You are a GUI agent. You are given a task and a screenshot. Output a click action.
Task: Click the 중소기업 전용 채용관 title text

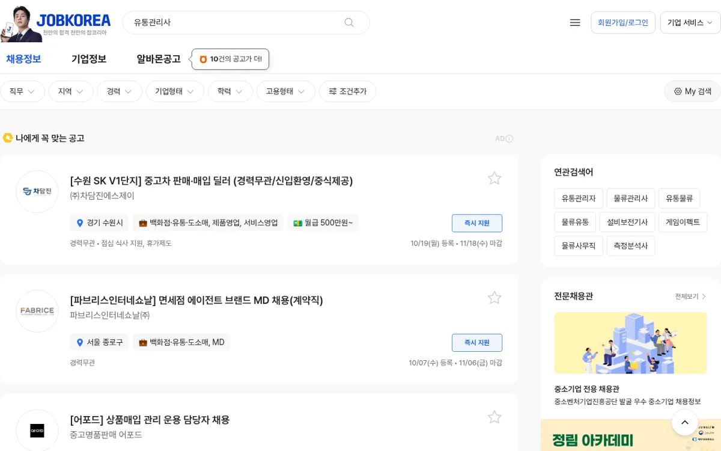click(586, 389)
